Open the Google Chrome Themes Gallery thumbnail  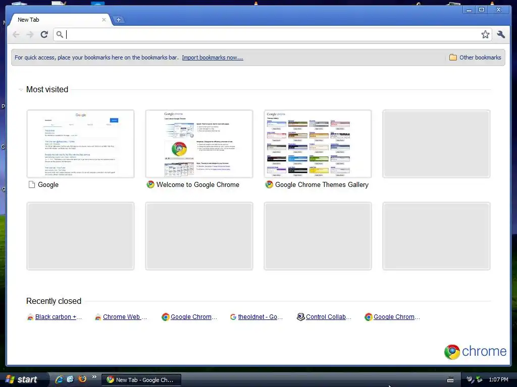click(x=318, y=144)
